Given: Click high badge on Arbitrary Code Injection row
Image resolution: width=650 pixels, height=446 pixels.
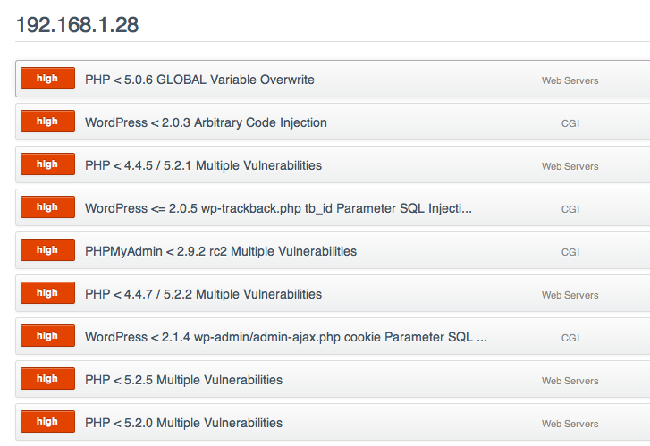Looking at the screenshot, I should click(47, 121).
